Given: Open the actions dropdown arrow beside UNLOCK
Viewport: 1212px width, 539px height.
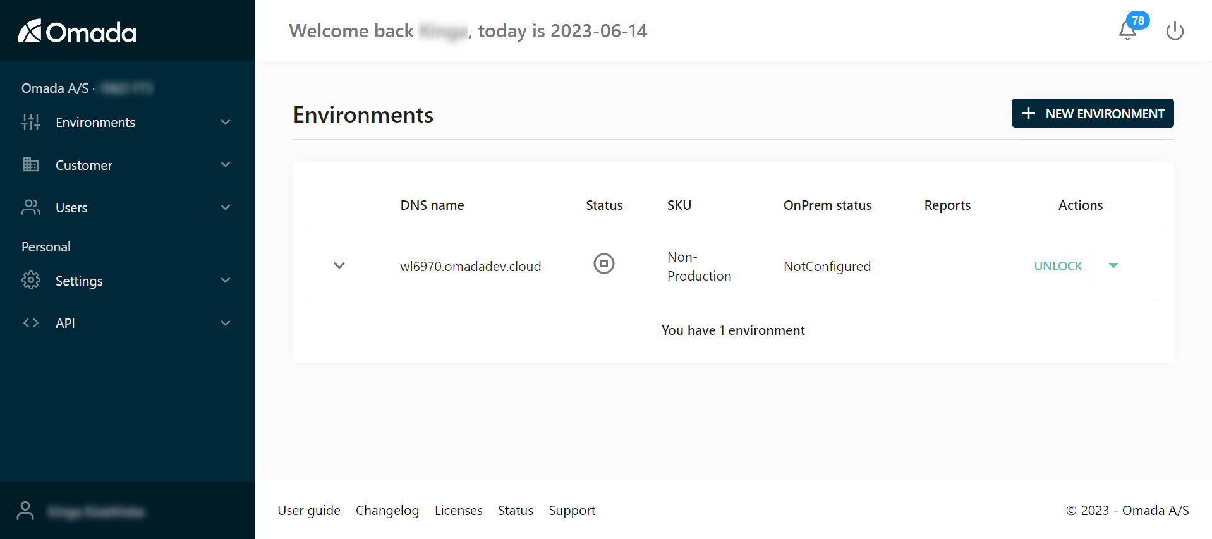Looking at the screenshot, I should [1113, 265].
